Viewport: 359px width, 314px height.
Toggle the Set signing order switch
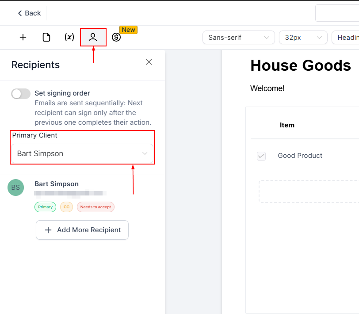[x=21, y=94]
